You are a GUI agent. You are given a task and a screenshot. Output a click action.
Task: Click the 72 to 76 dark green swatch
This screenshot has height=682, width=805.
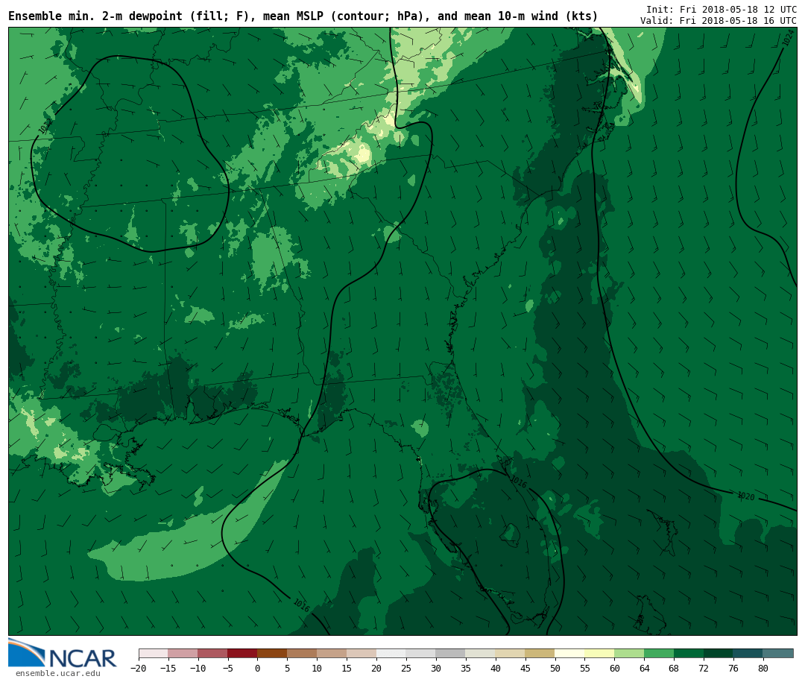719,653
